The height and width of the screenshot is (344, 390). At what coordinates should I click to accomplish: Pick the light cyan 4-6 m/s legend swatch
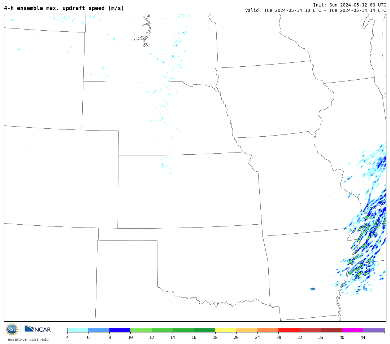(x=78, y=330)
